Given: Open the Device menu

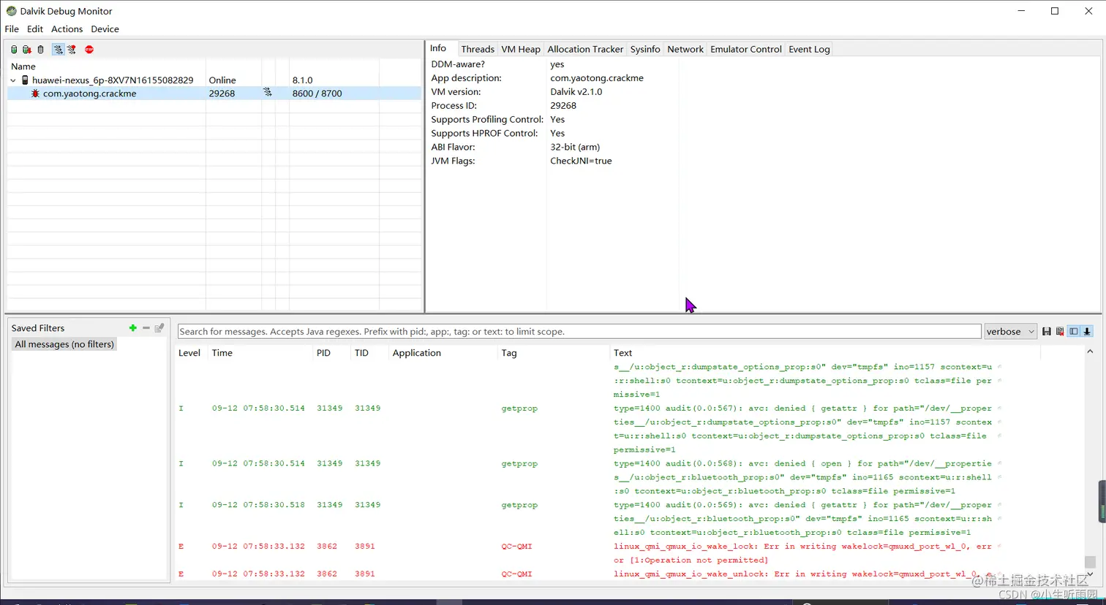Looking at the screenshot, I should tap(105, 29).
